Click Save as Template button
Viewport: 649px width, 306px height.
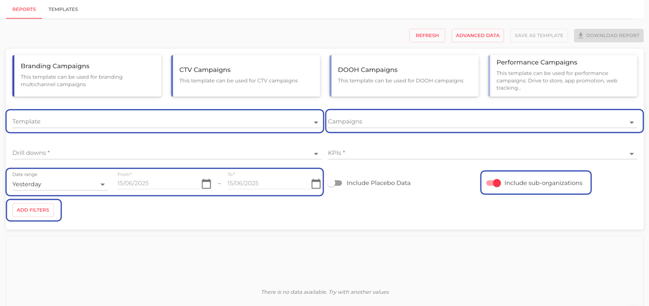click(539, 36)
